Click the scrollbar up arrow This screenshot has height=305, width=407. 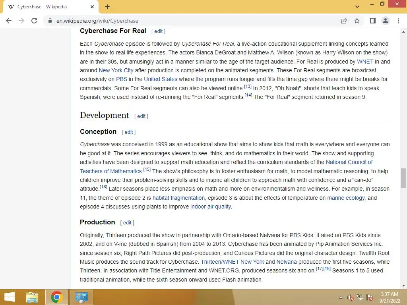click(403, 32)
